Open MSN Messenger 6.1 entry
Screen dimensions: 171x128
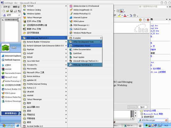pyautogui.click(x=81, y=25)
